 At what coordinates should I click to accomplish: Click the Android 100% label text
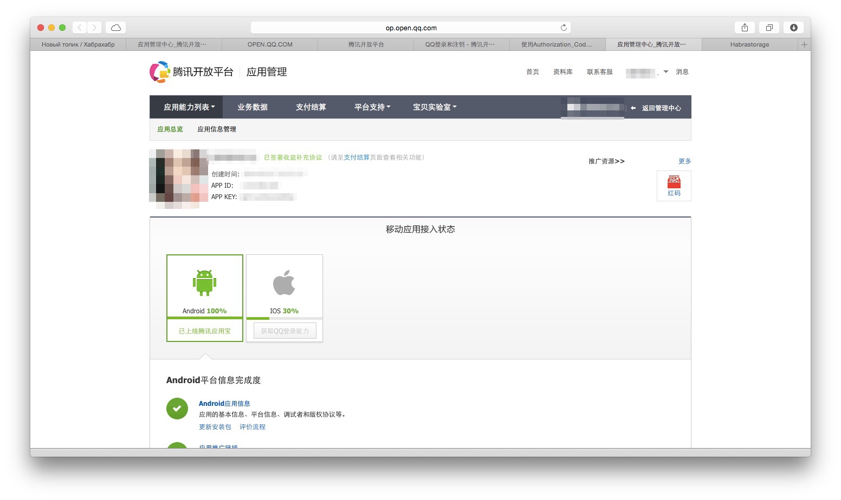click(204, 311)
